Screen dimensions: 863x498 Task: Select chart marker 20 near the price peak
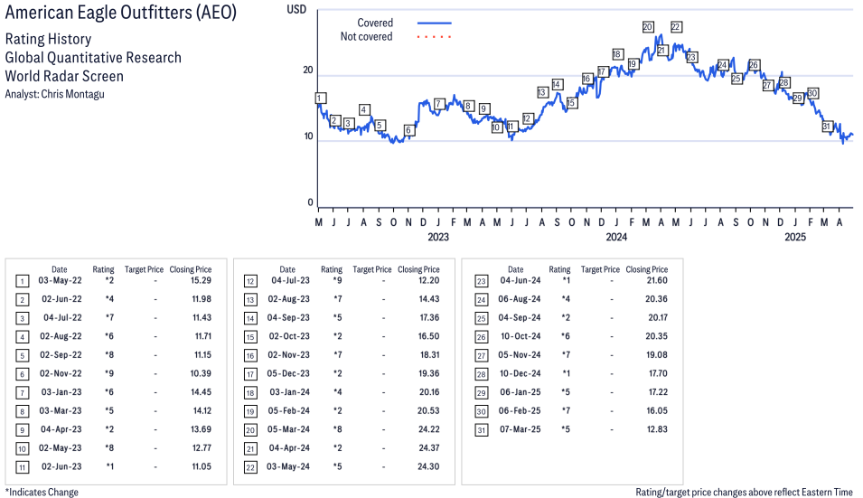click(648, 26)
